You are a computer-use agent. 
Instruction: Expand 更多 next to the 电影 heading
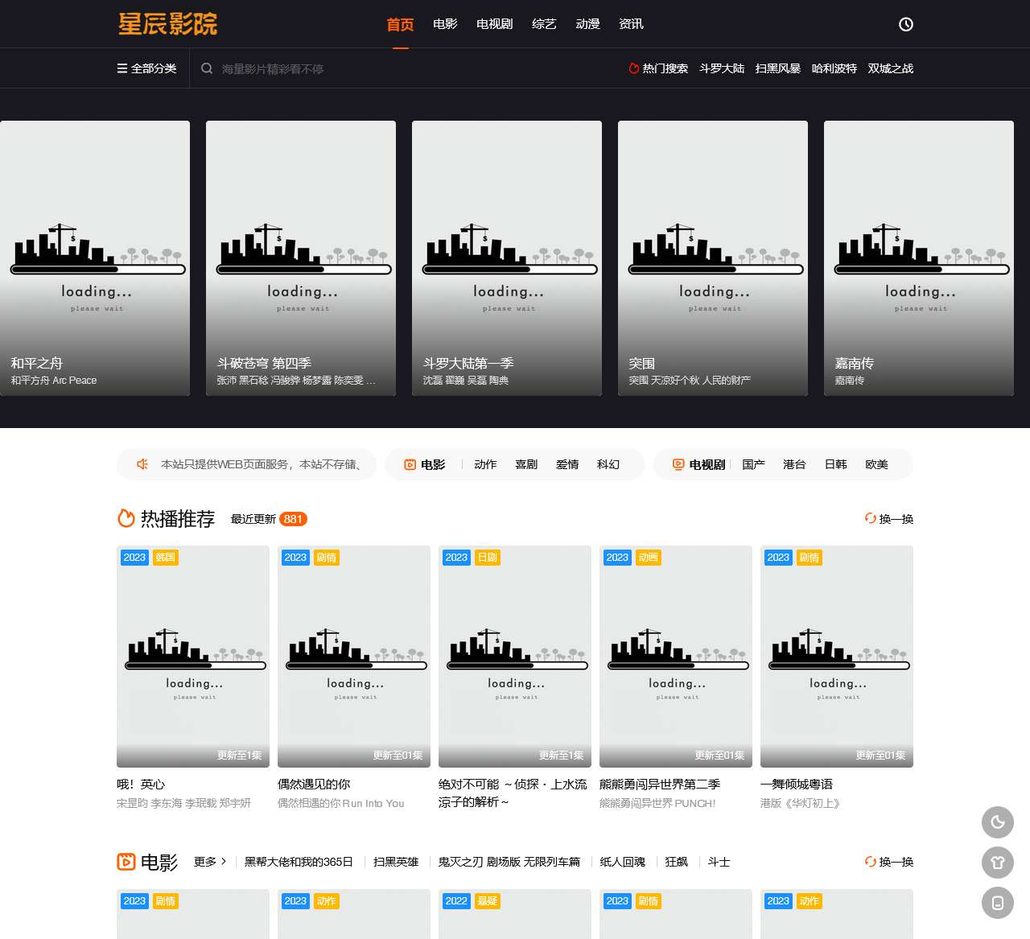pyautogui.click(x=210, y=862)
